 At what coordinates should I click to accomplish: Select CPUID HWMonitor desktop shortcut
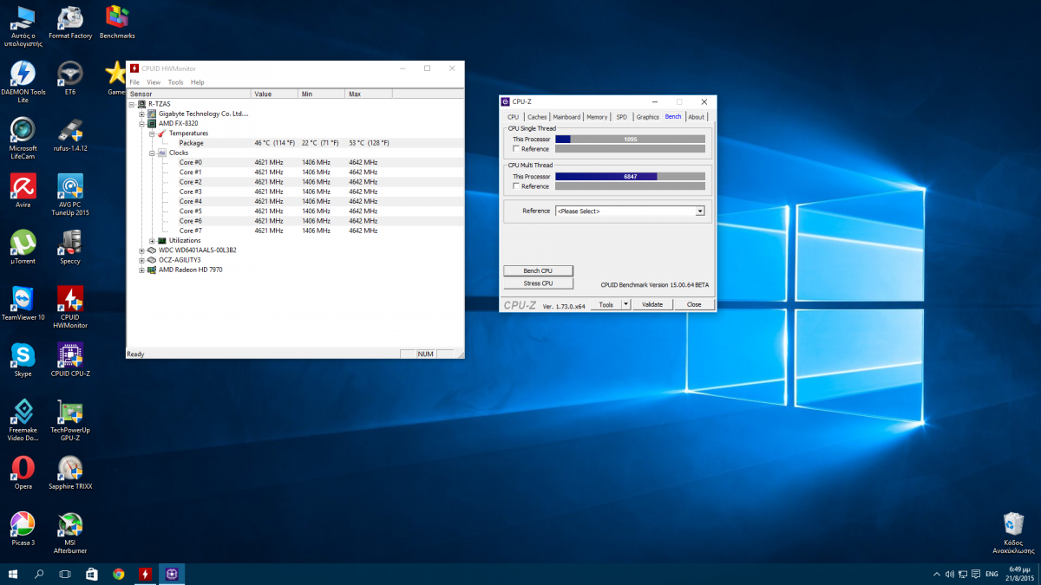point(70,308)
